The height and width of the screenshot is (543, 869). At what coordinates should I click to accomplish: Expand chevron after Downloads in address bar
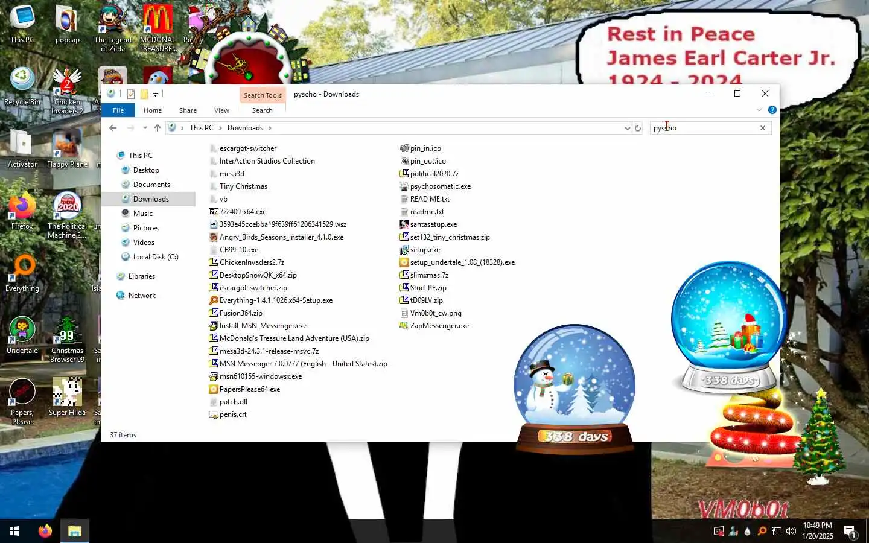[x=270, y=128]
